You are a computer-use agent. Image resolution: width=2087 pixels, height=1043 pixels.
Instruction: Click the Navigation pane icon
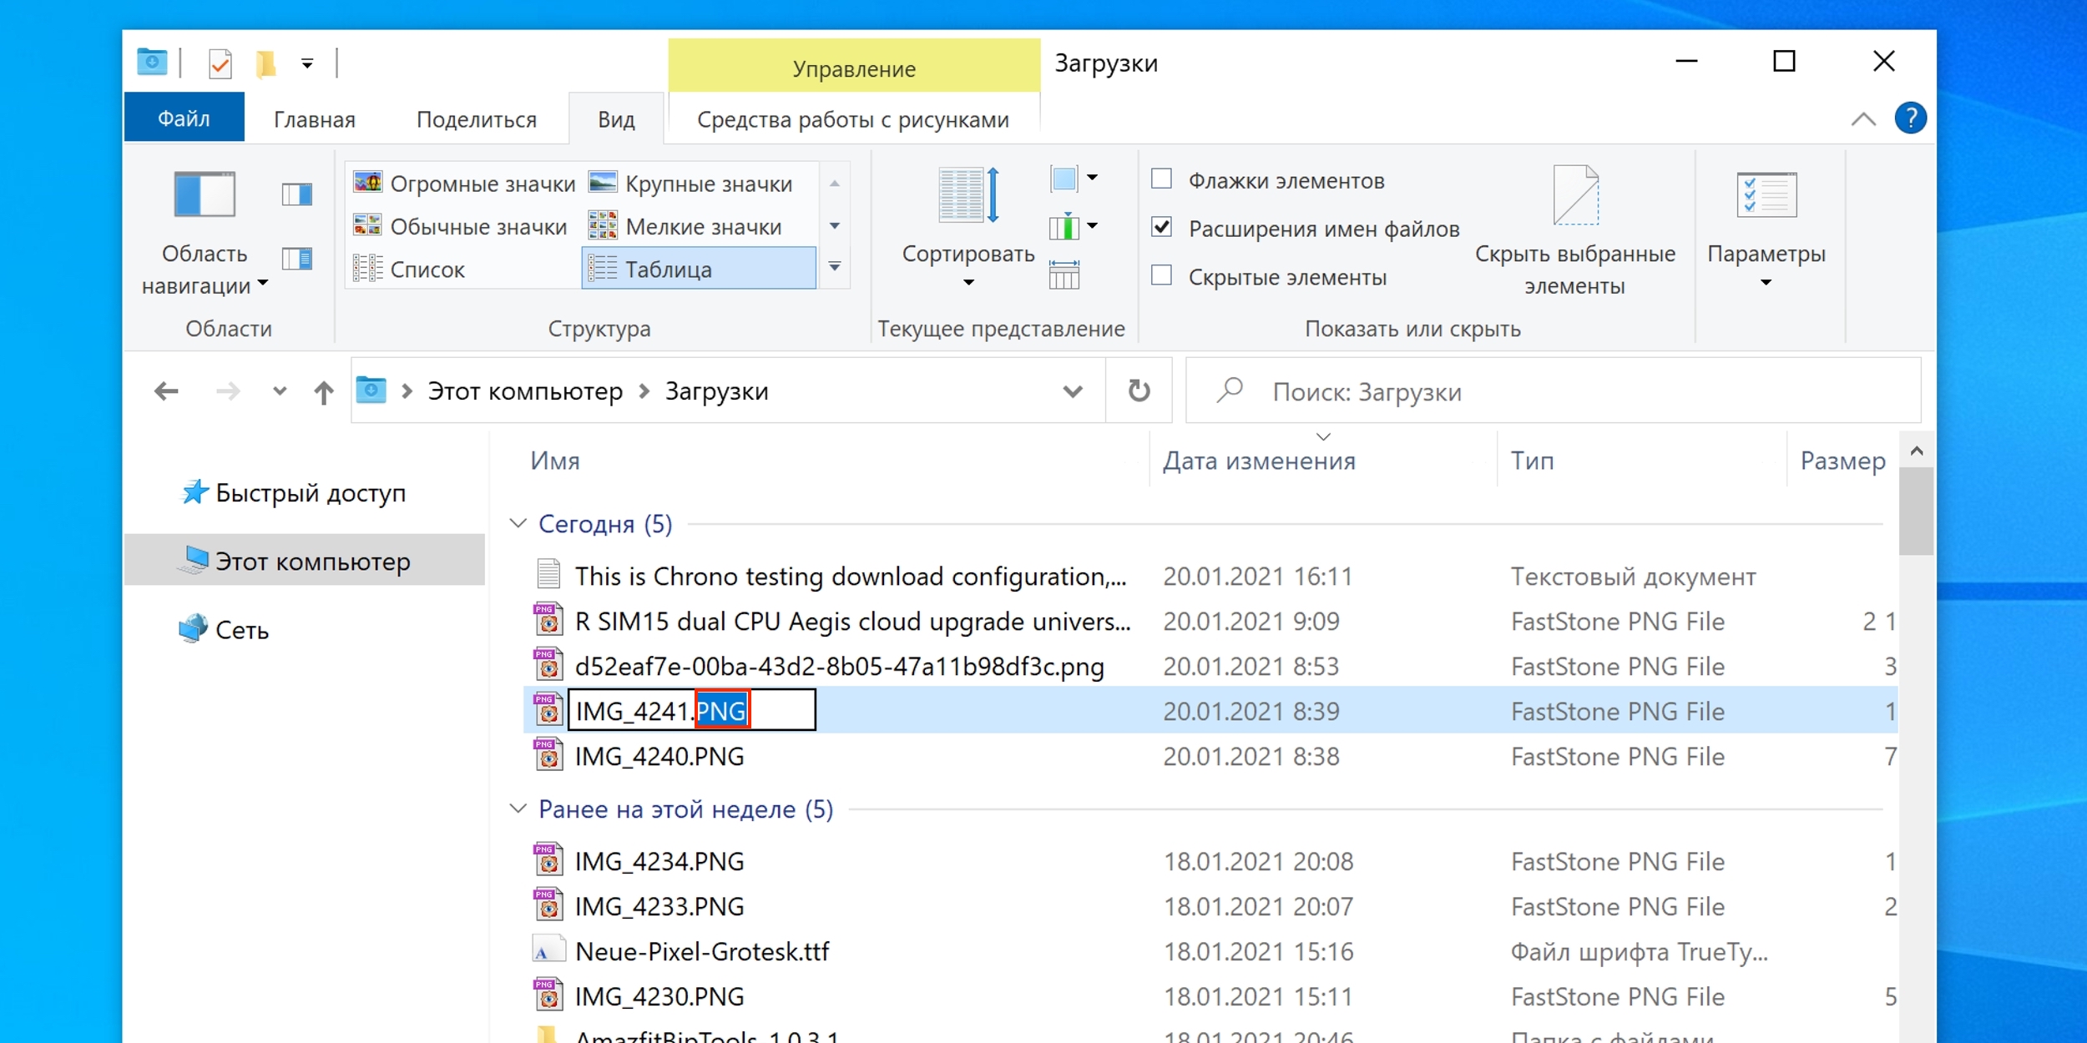coord(205,195)
